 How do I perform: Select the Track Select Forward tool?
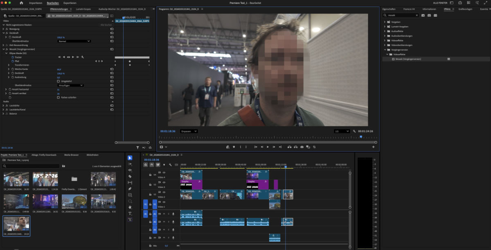pyautogui.click(x=130, y=164)
